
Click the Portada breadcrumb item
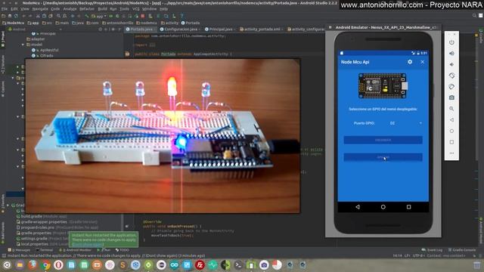click(191, 23)
